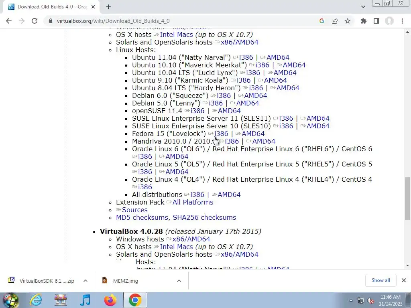Download SLES10 AMD64 package
The height and width of the screenshot is (308, 411).
[318, 126]
